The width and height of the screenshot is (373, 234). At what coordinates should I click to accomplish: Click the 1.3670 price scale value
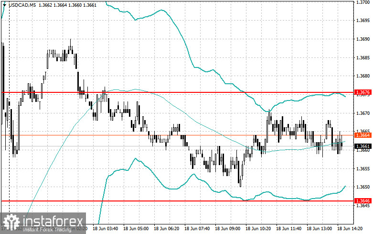(363, 113)
